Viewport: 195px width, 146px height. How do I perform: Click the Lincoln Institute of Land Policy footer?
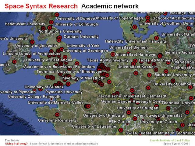[x=172, y=140]
